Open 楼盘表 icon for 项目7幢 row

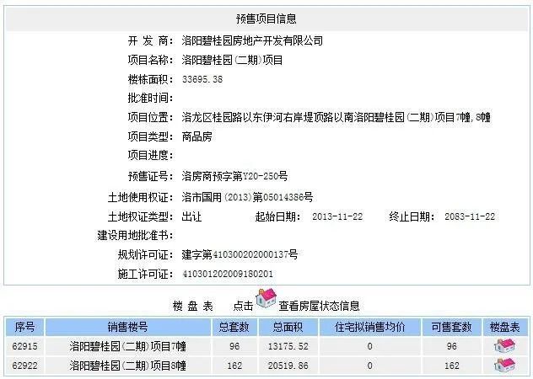coord(505,346)
